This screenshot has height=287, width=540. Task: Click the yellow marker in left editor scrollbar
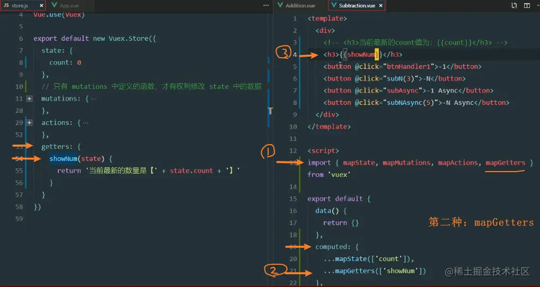click(270, 111)
